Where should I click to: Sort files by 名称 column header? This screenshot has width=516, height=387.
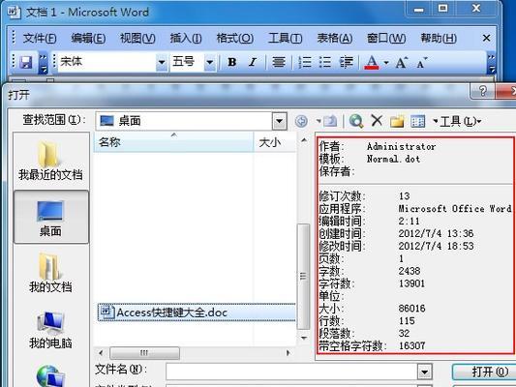pos(173,142)
